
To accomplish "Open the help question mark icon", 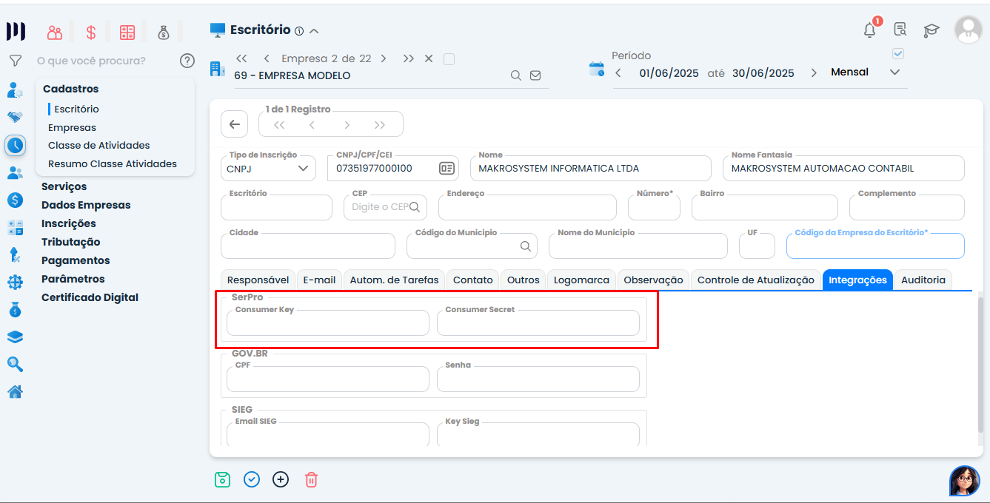I will (187, 61).
